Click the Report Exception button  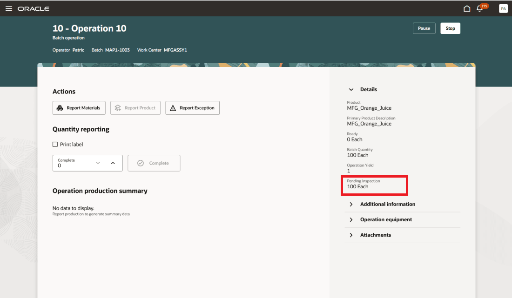[192, 108]
